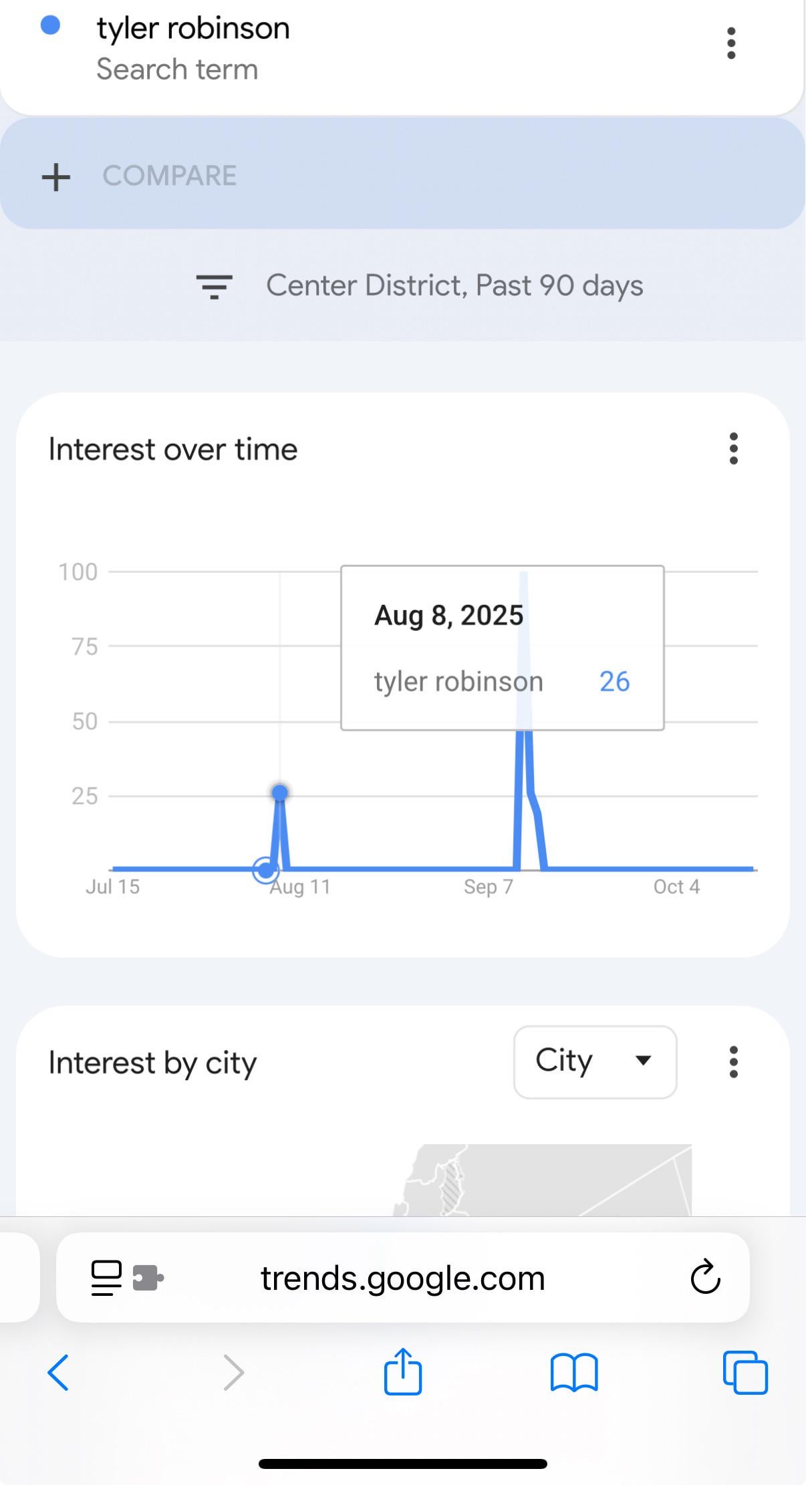This screenshot has height=1485, width=806.
Task: Go back to the previous page
Action: point(58,1373)
